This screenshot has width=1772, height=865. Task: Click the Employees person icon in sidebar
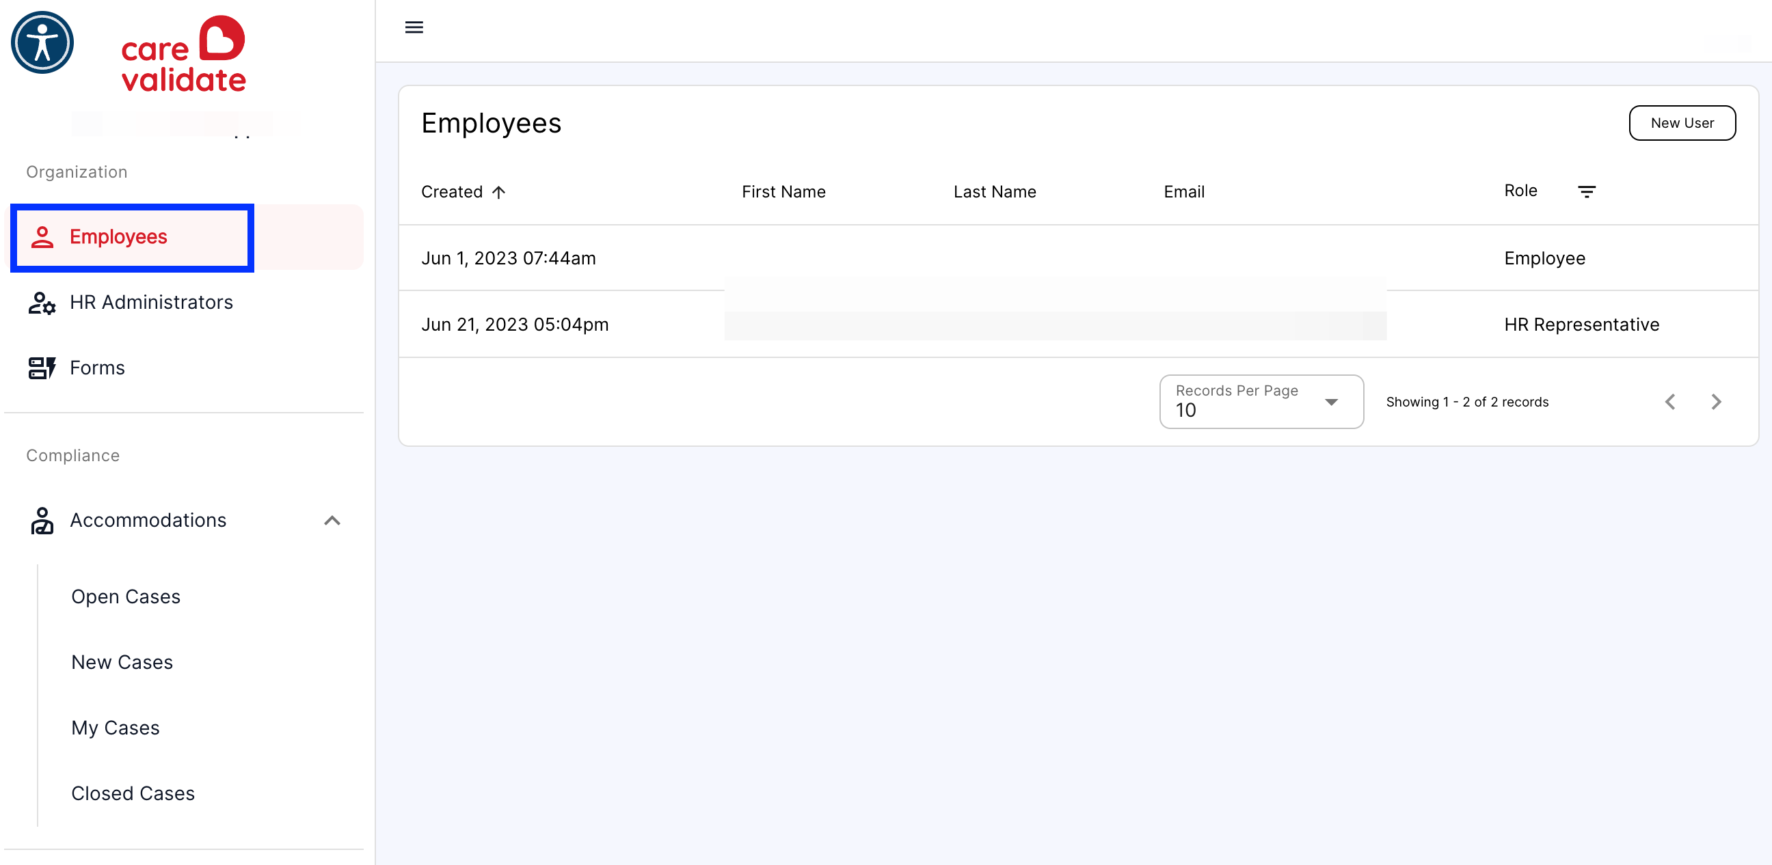click(42, 237)
